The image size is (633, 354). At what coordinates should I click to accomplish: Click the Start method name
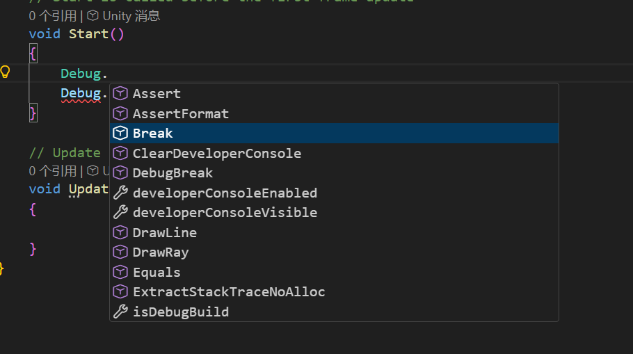click(88, 34)
